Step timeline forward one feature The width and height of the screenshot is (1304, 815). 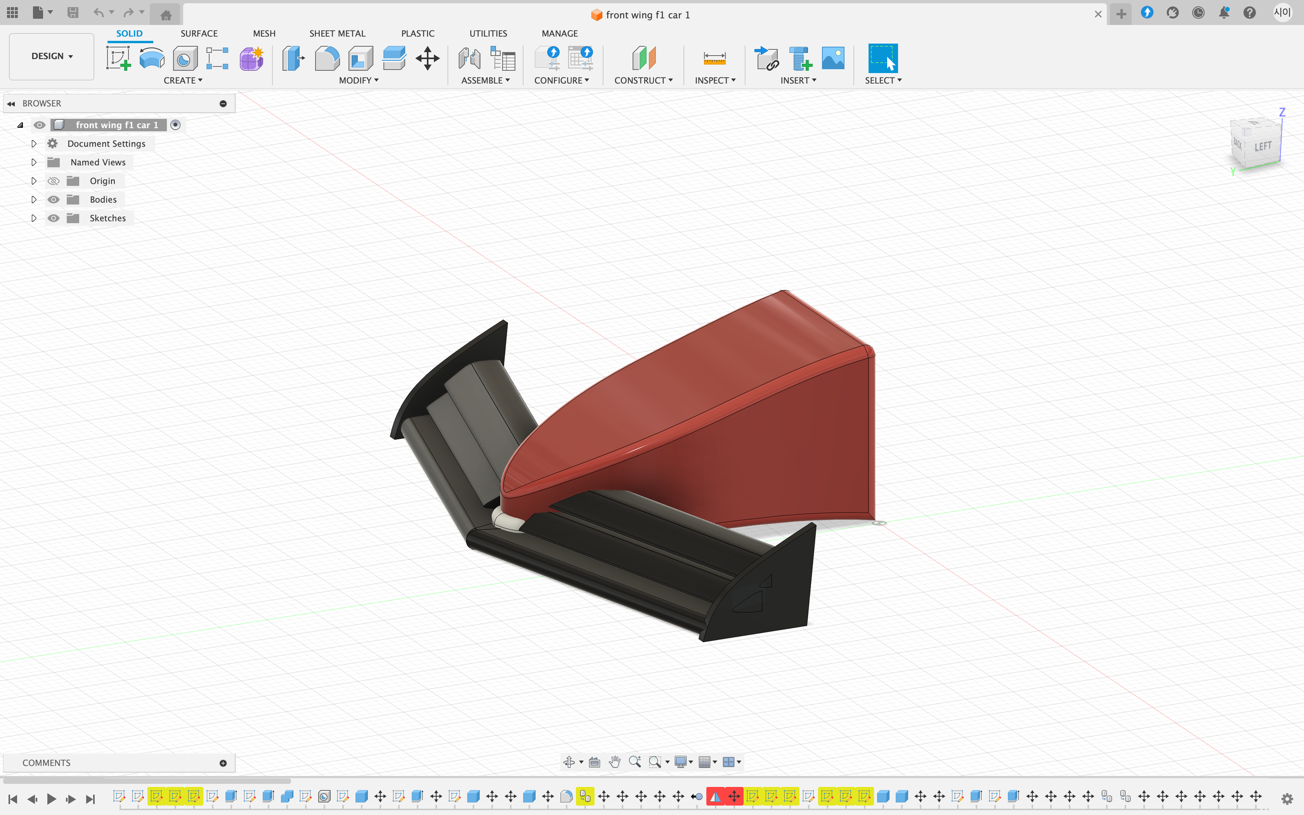70,799
